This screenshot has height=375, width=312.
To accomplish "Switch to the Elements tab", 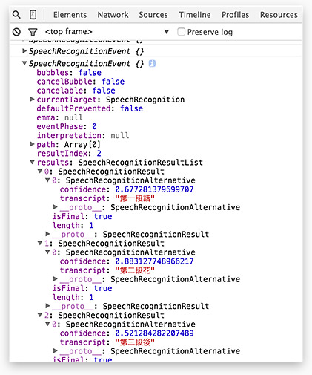I will click(x=70, y=15).
